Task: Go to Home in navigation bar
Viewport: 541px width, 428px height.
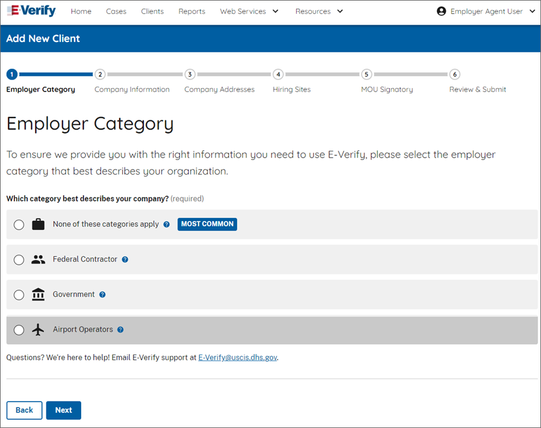Action: tap(81, 11)
